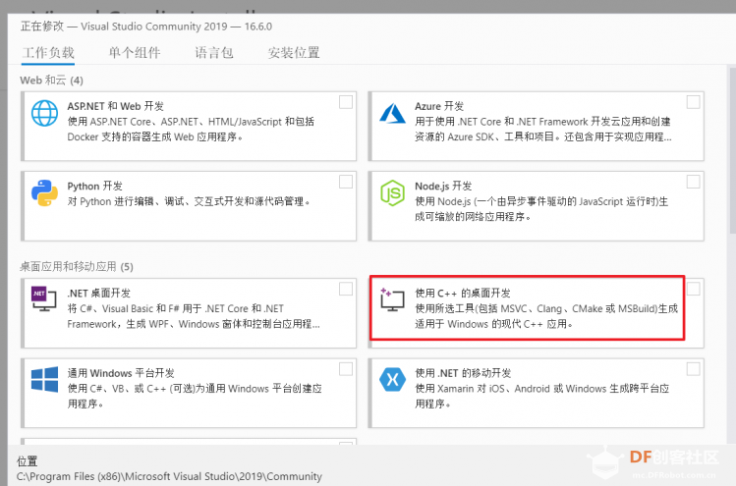Enable the ASP.NET 和 Web 开发 workload checkbox
This screenshot has width=736, height=486.
tap(346, 102)
